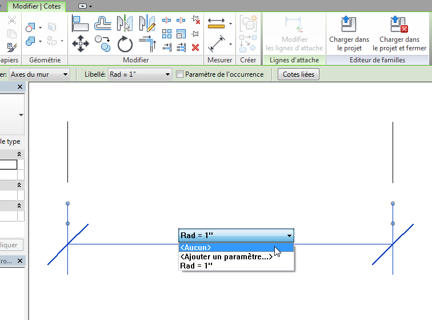Click the Editeur de familles panel title
432x320 pixels.
click(377, 60)
